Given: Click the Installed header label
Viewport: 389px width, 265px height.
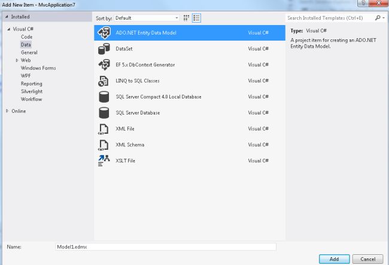Looking at the screenshot, I should click(x=20, y=17).
